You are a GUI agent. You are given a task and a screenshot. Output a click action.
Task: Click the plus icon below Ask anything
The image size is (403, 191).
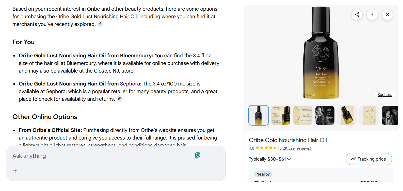(x=15, y=171)
